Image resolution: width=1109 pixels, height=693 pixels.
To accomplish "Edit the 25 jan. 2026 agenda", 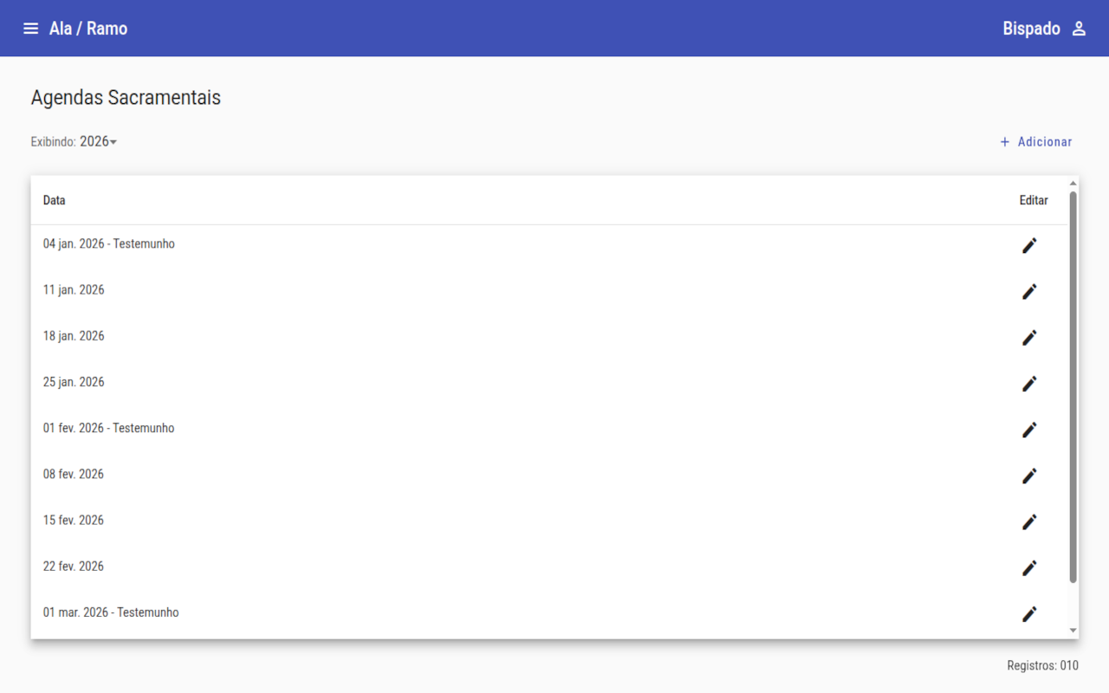I will click(1029, 384).
